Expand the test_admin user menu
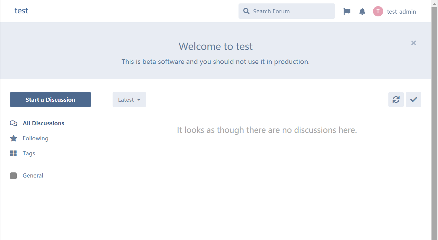 pyautogui.click(x=401, y=12)
